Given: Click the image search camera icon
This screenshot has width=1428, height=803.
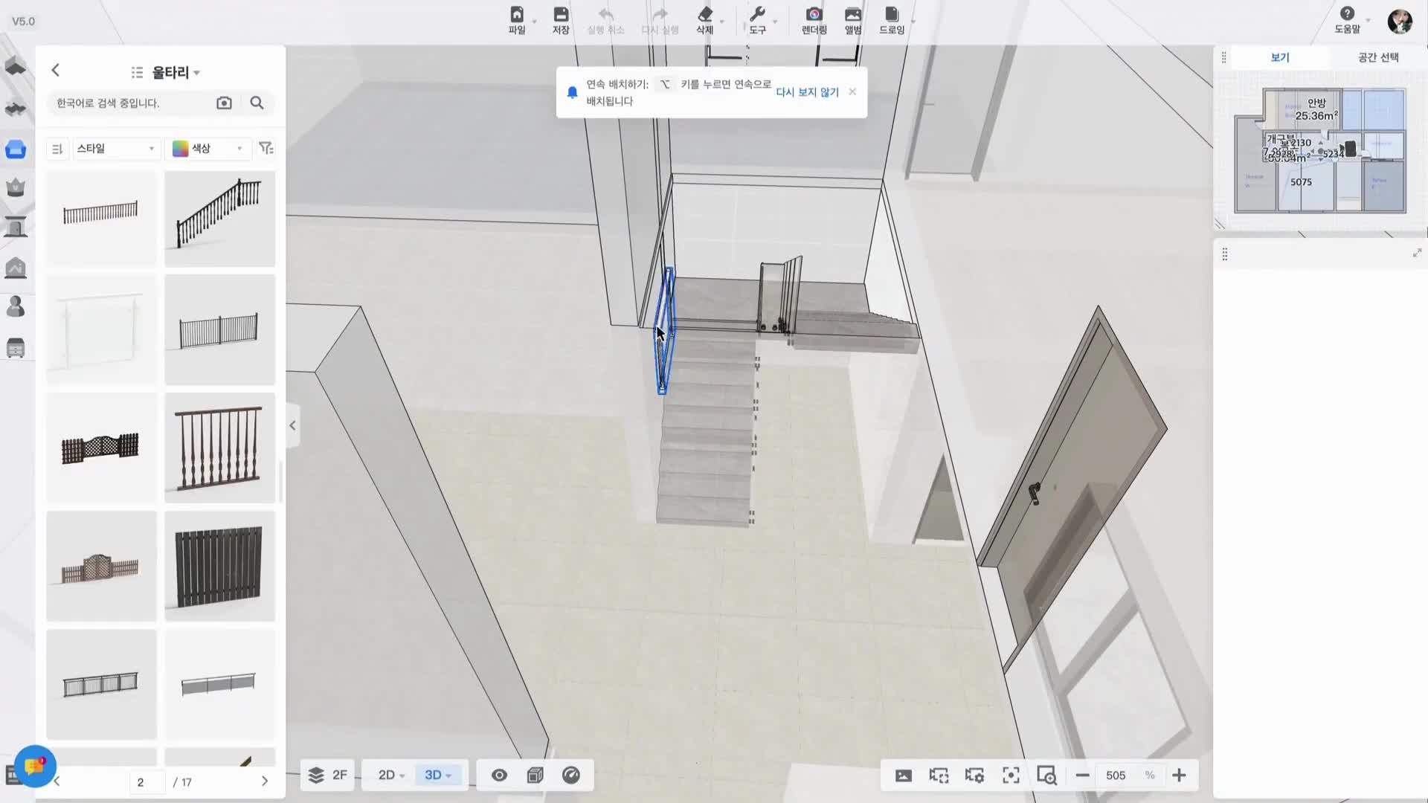Looking at the screenshot, I should [x=224, y=103].
